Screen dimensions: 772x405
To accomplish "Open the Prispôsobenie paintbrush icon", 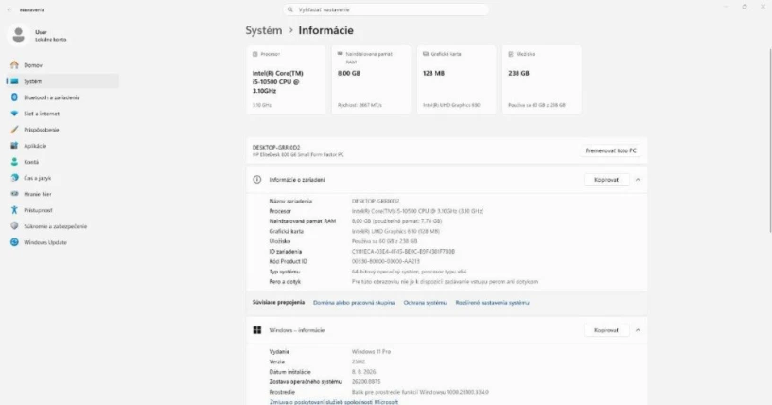I will click(x=14, y=130).
